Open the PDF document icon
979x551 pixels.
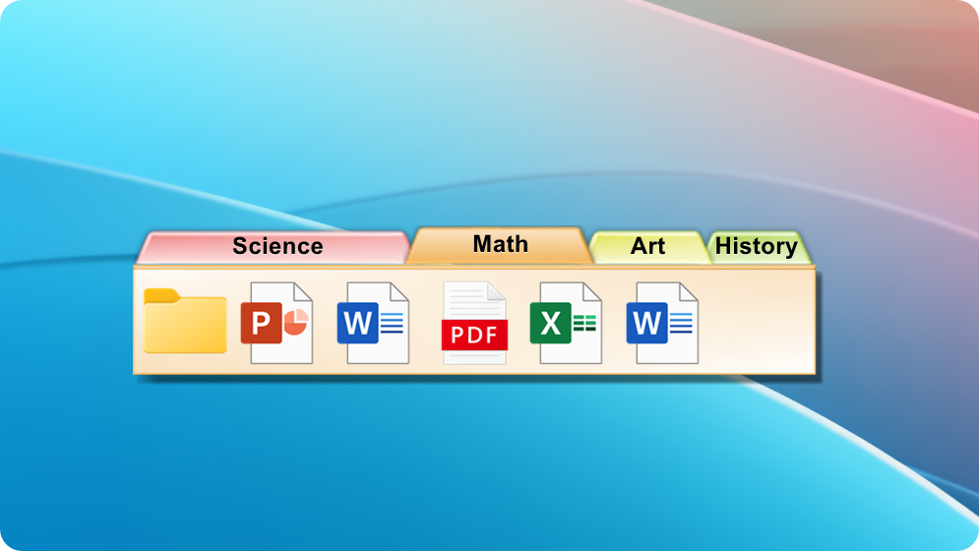(474, 323)
